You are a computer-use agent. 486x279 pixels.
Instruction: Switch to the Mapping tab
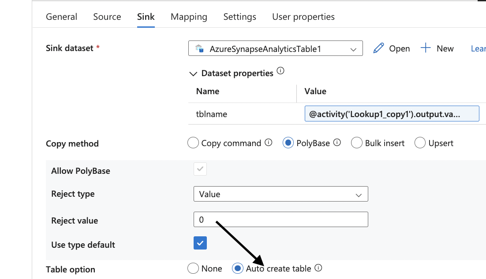189,17
